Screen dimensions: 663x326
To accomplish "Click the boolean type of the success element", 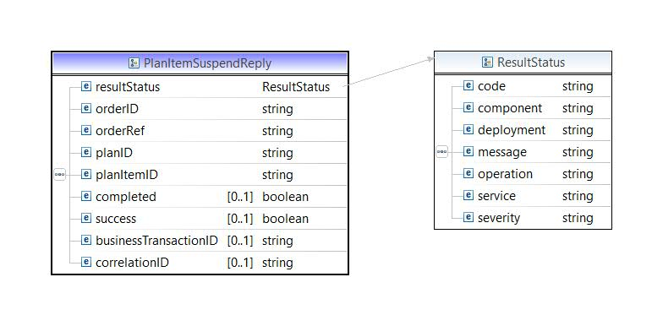I will tap(286, 219).
